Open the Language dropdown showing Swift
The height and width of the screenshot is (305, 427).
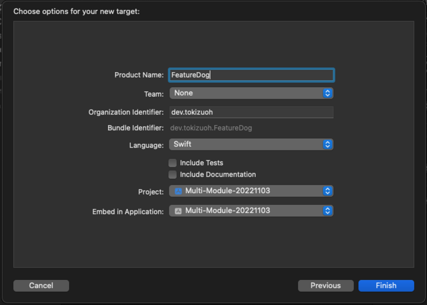[x=246, y=144]
